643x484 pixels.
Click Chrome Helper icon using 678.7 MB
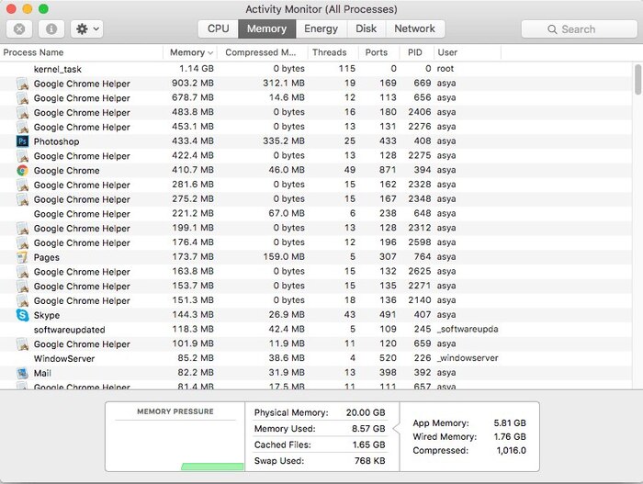pos(23,98)
